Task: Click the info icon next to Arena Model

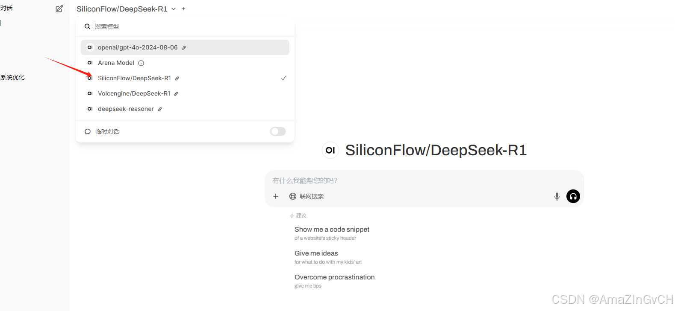Action: pyautogui.click(x=141, y=63)
